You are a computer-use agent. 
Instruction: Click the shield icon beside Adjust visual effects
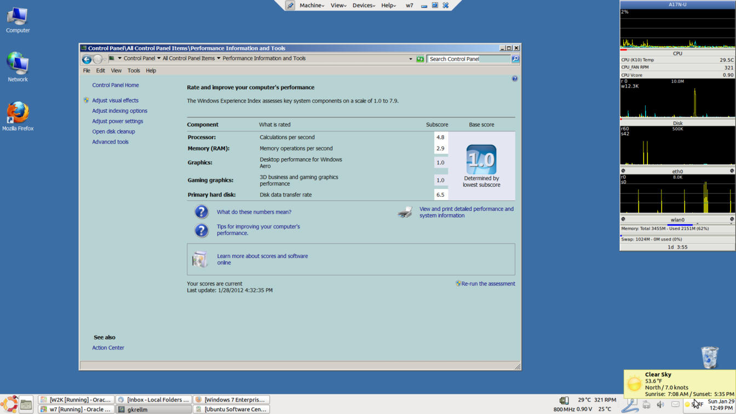point(87,100)
